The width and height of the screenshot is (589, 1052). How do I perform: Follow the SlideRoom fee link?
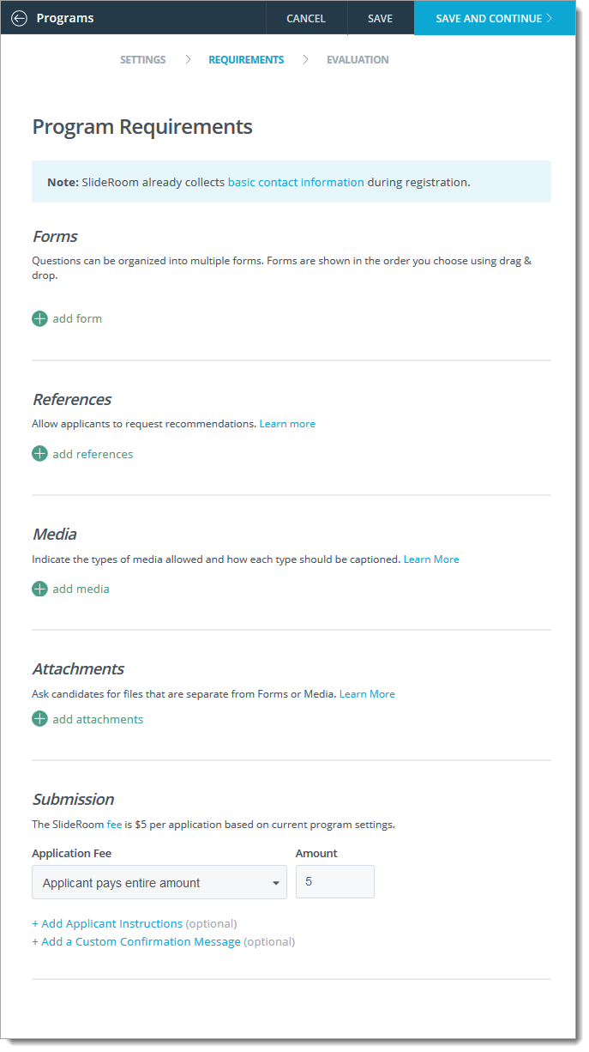tap(114, 825)
